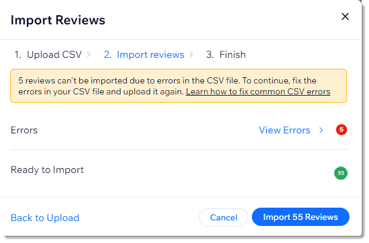Go Back to Upload
The height and width of the screenshot is (243, 369).
45,217
